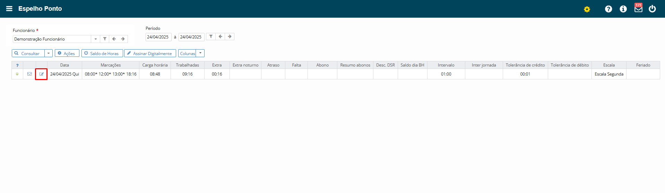The width and height of the screenshot is (665, 193).
Task: Click the Inter jornada column header
Action: pyautogui.click(x=484, y=65)
